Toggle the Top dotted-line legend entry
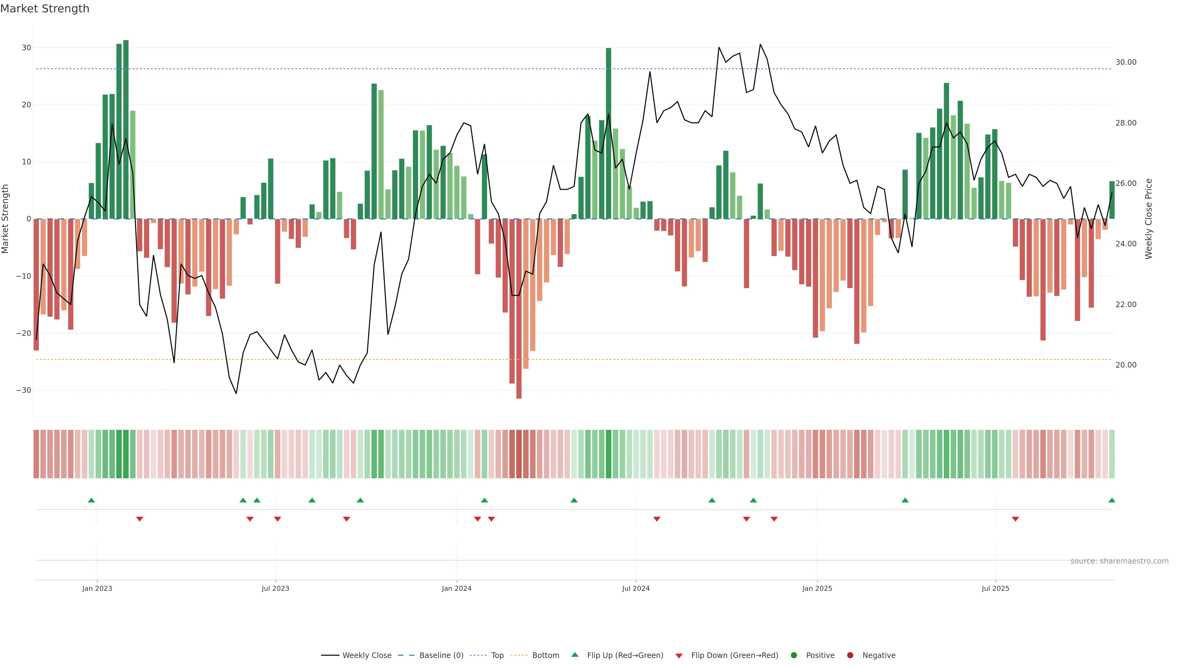Image resolution: width=1184 pixels, height=666 pixels. click(497, 656)
